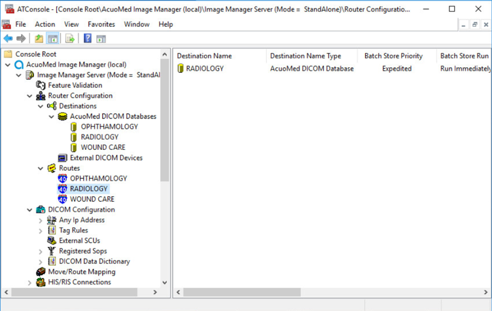Screen dimensions: 492x311
Task: Click the Export List toolbar icon
Action: (x=69, y=39)
